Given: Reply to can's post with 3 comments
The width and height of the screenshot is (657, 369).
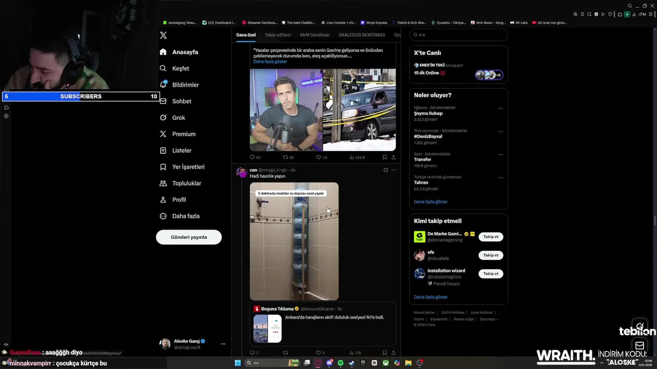Looking at the screenshot, I should coord(254,353).
